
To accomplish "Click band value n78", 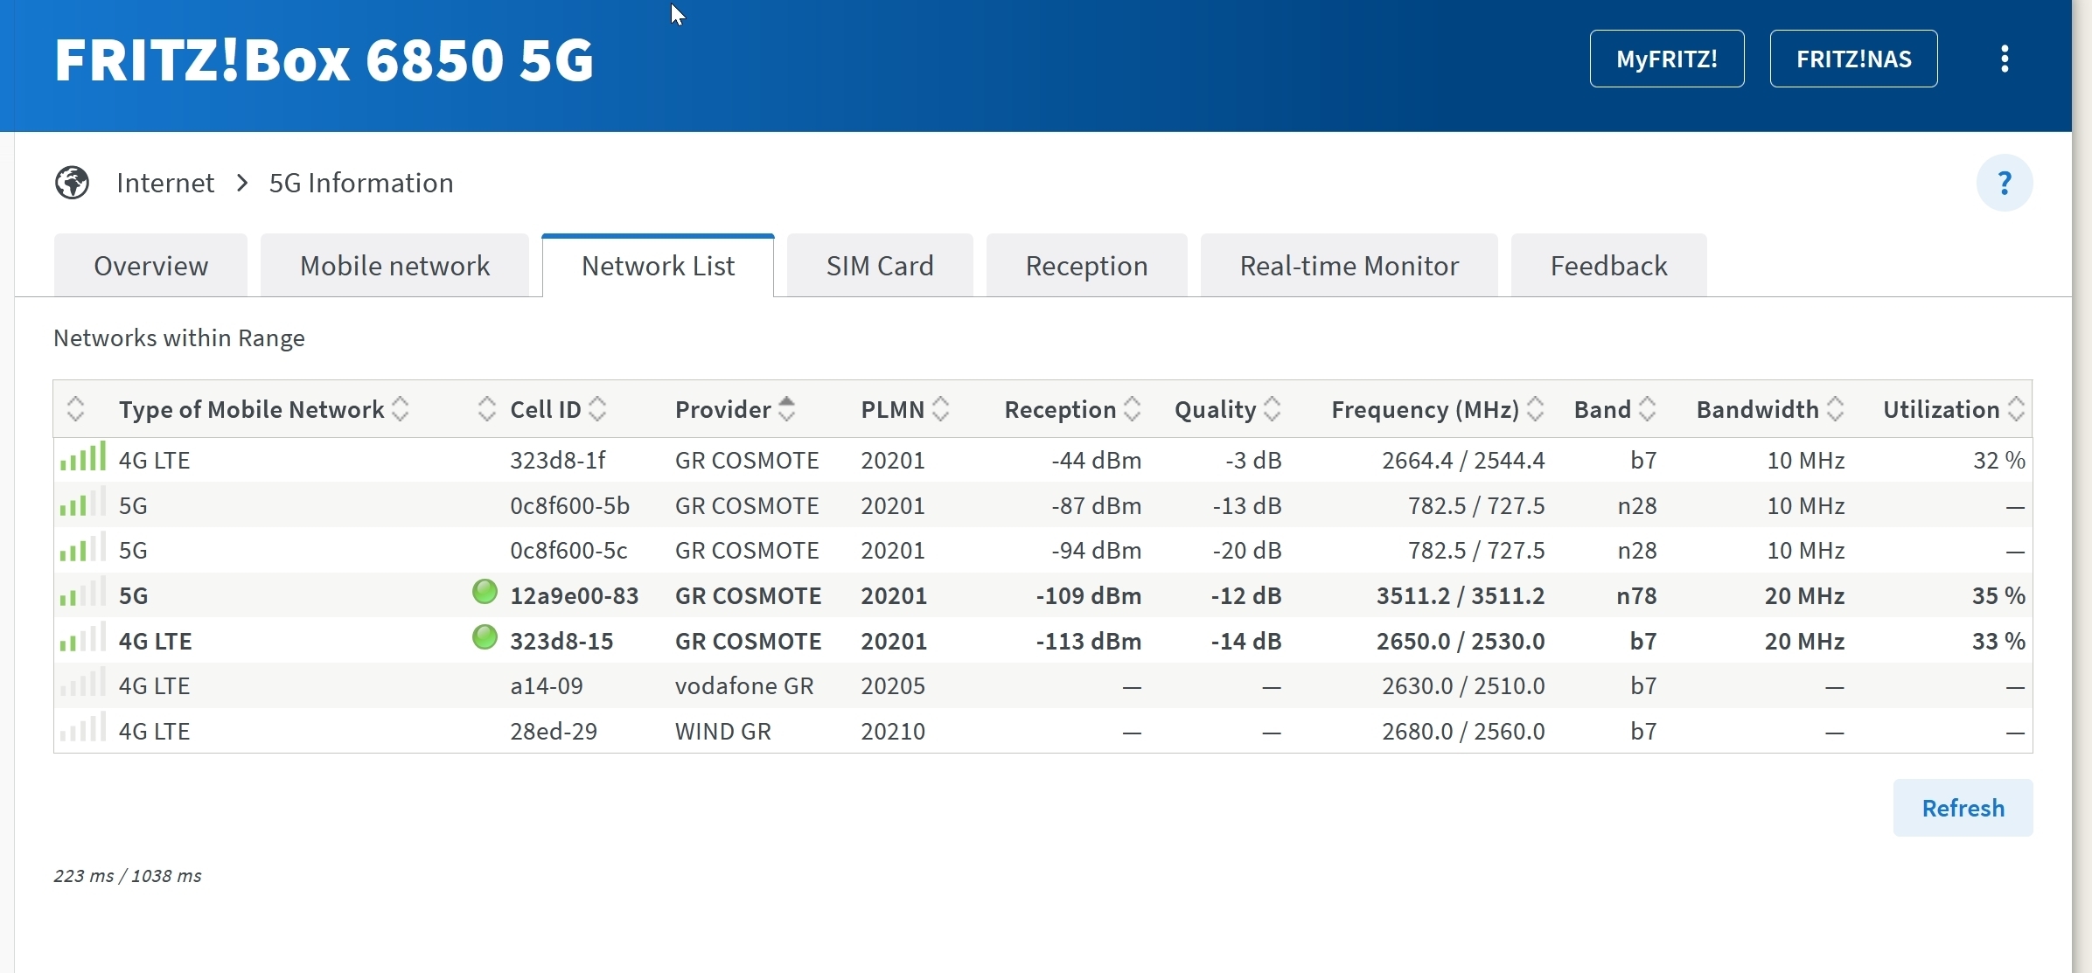I will (1636, 595).
